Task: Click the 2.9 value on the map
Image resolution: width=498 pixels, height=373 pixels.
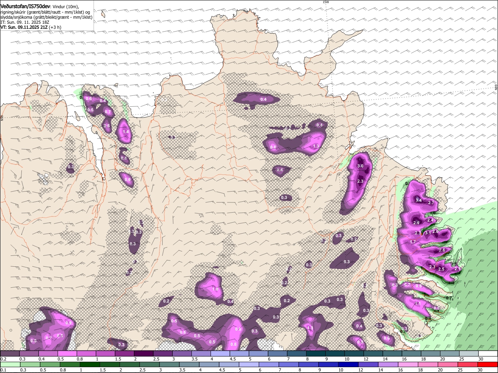Action: 416,223
